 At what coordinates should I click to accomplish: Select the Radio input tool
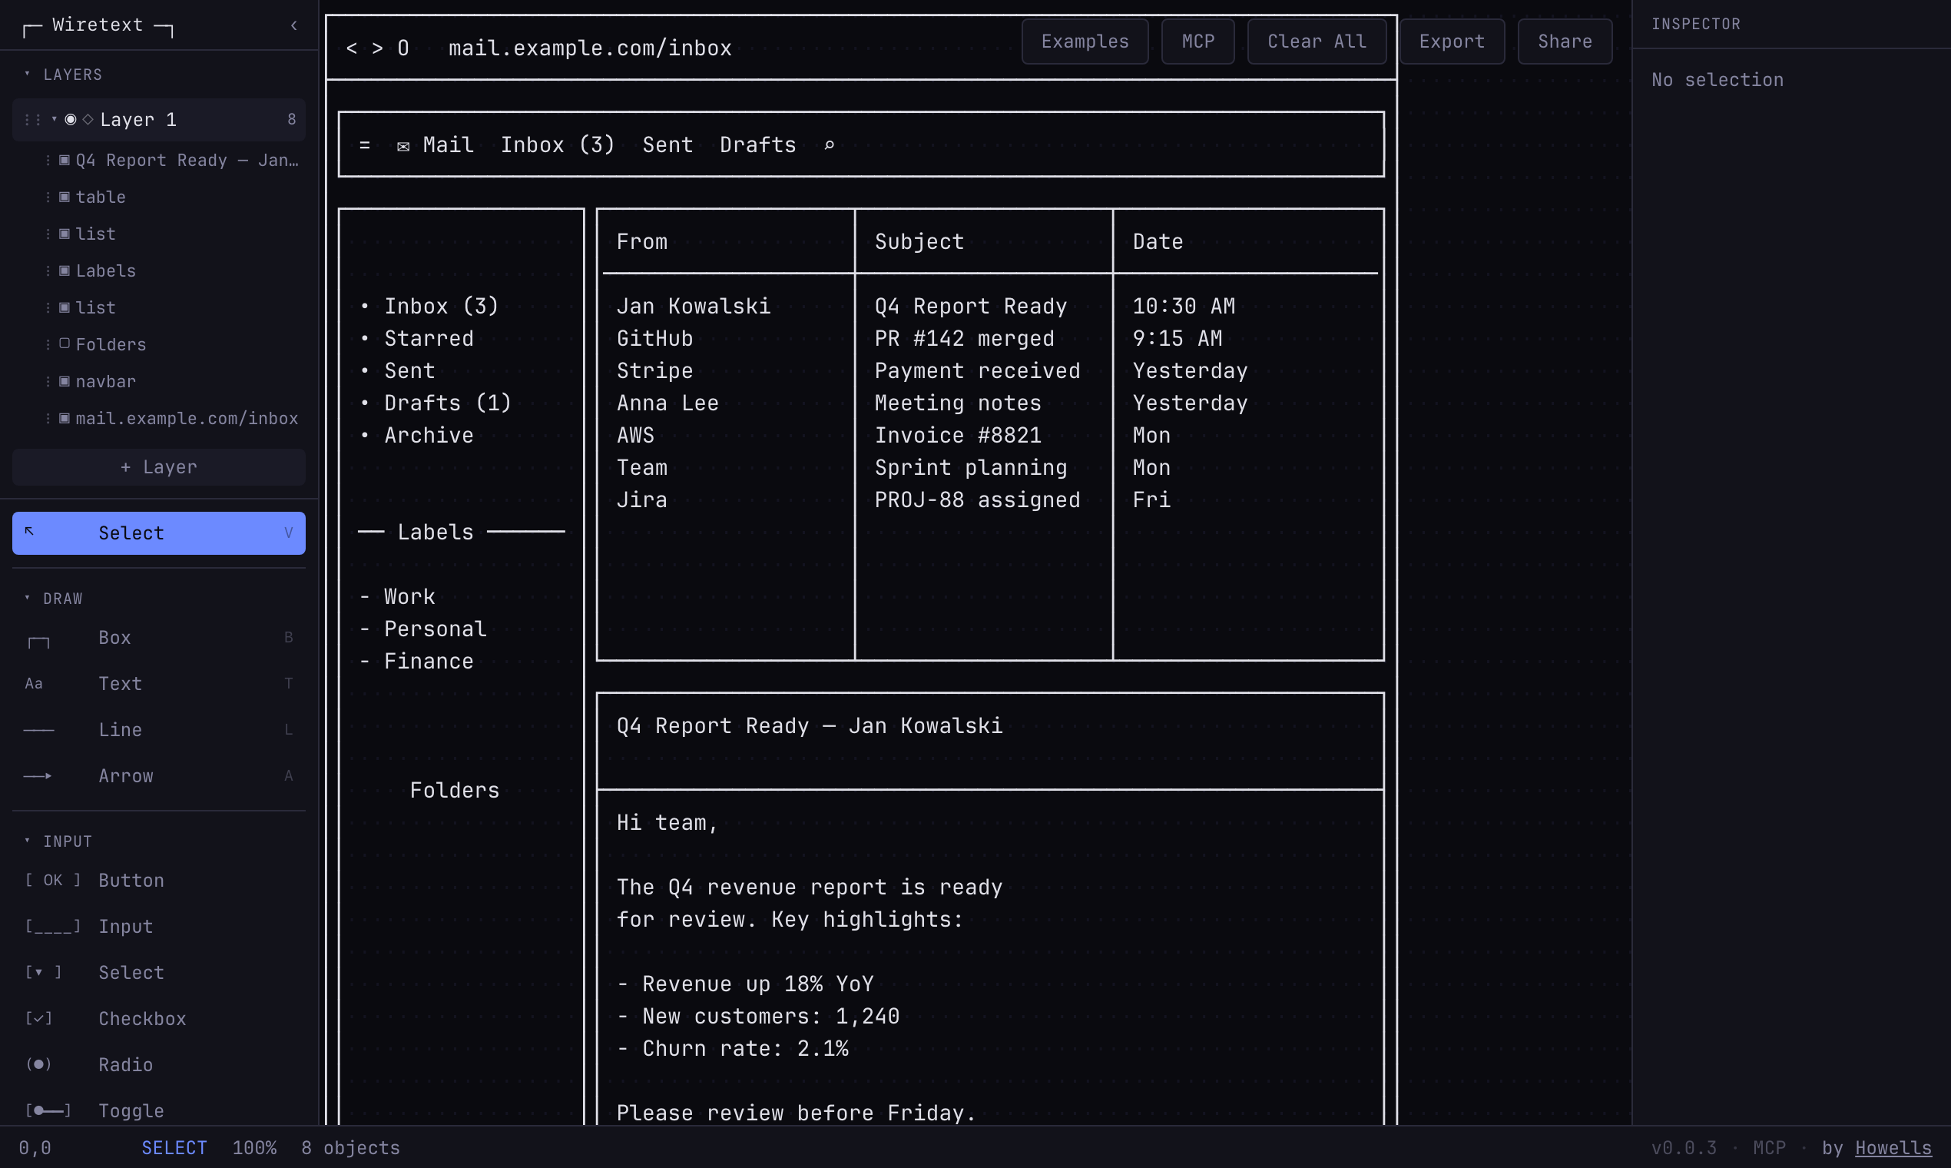125,1064
